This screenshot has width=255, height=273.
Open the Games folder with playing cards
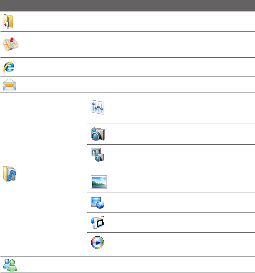[x=8, y=22]
